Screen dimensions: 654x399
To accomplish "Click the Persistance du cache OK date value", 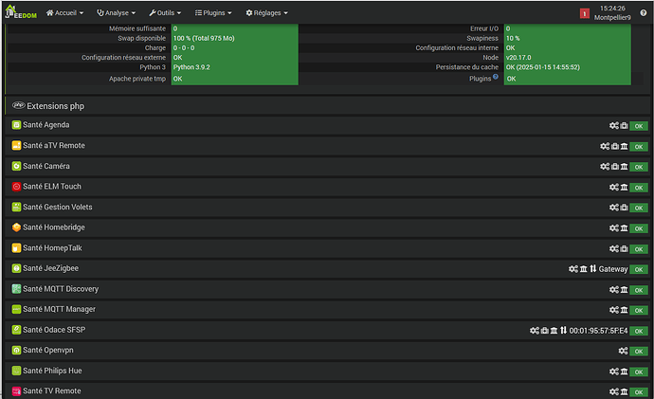I will pyautogui.click(x=567, y=67).
